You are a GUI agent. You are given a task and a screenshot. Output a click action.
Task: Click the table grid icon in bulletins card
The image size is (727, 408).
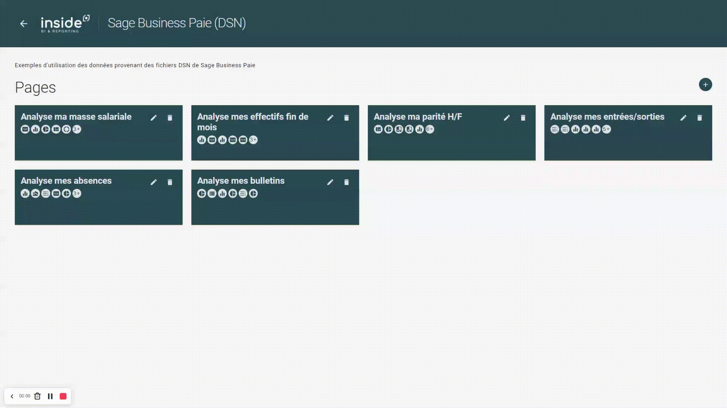tap(212, 193)
